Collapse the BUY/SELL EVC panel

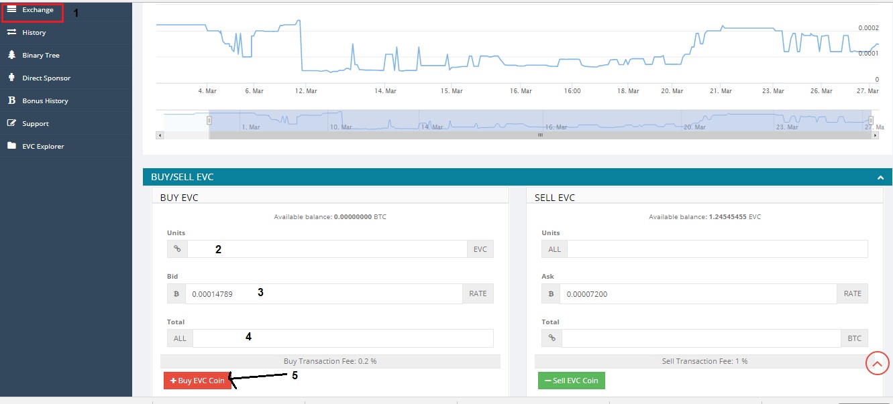coord(880,178)
